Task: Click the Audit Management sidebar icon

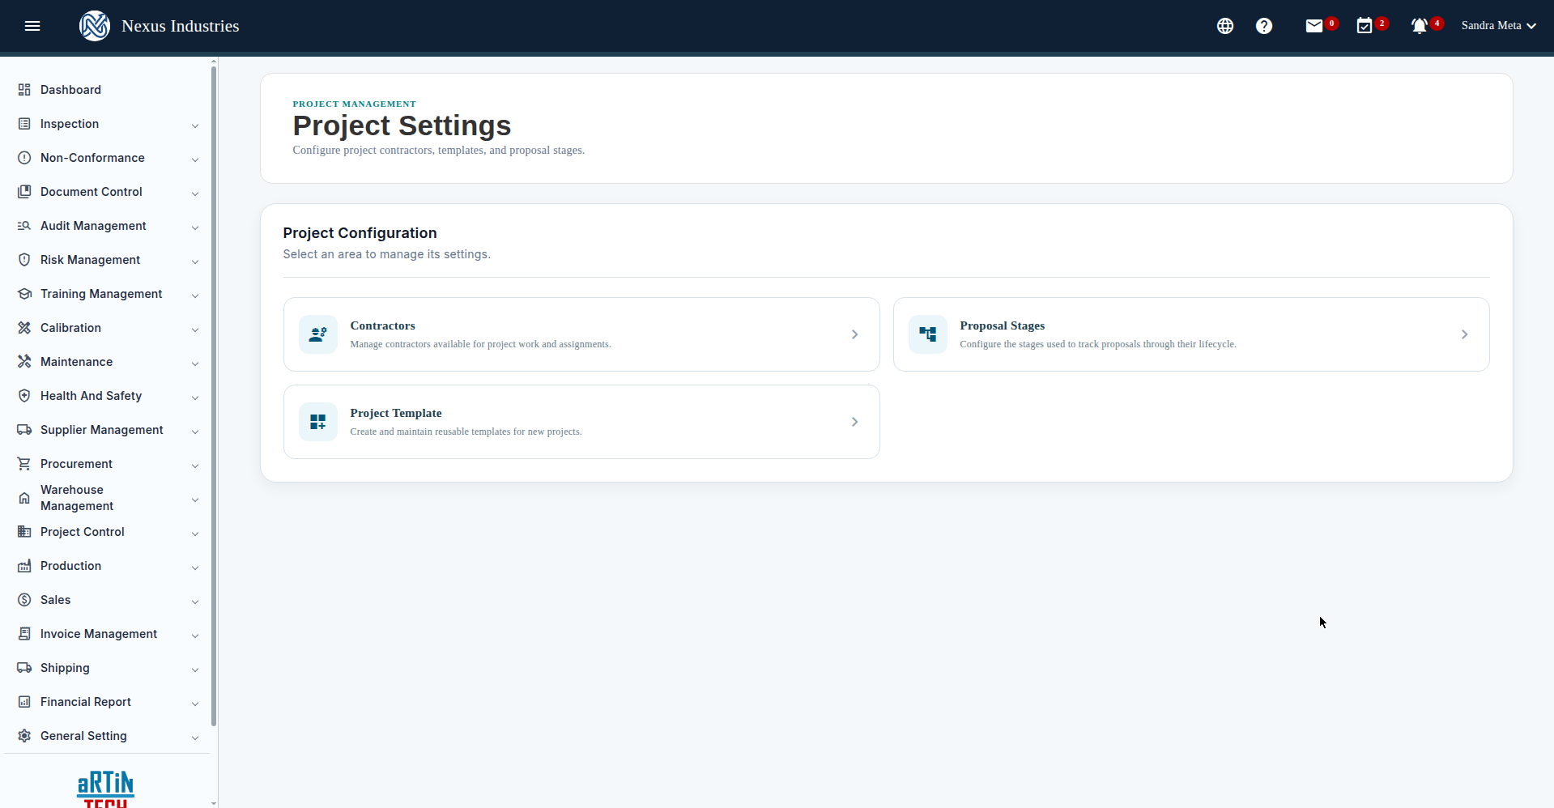Action: tap(24, 226)
